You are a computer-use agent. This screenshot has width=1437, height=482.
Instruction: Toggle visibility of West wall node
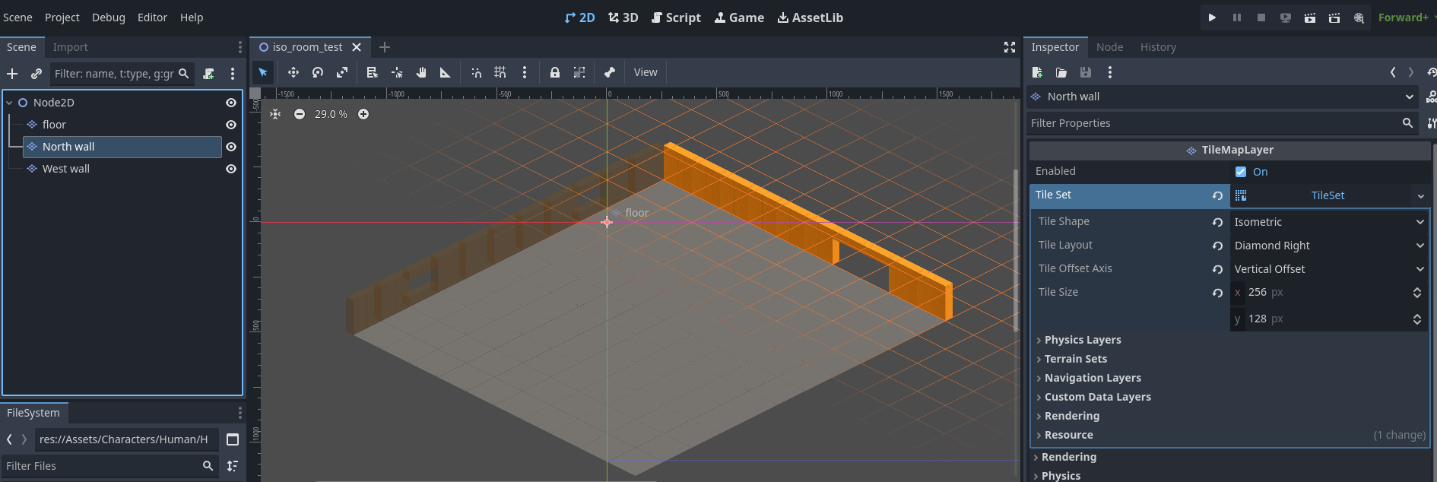(x=231, y=169)
